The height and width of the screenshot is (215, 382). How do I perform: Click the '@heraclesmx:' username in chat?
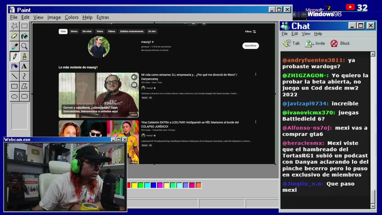[x=304, y=143]
